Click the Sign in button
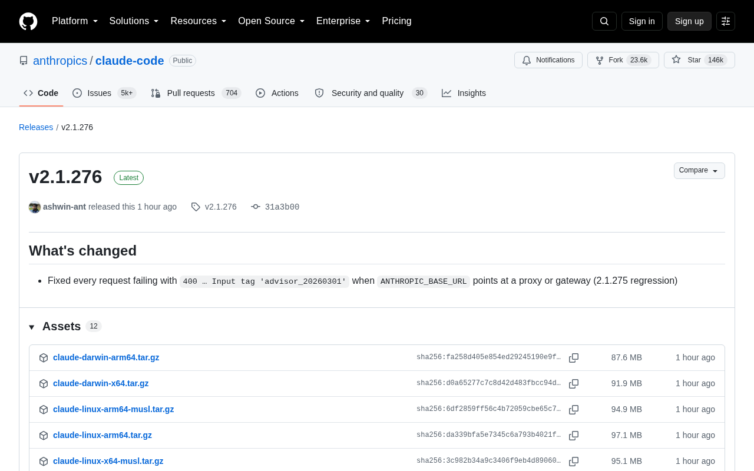The width and height of the screenshot is (754, 471). point(642,21)
